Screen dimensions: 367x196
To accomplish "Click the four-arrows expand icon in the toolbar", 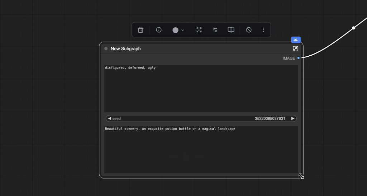I will coord(199,30).
